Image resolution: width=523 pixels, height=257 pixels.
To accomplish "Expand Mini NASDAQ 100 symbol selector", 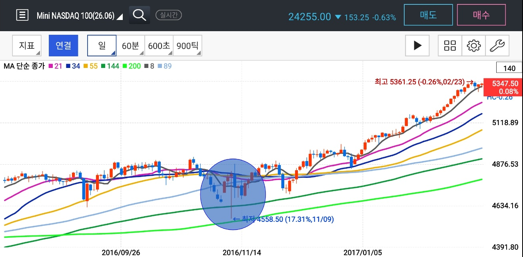I will [80, 16].
